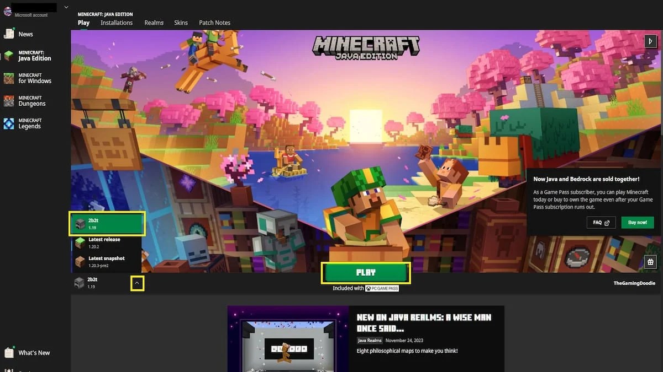Click the gift icon on the banner

[650, 261]
